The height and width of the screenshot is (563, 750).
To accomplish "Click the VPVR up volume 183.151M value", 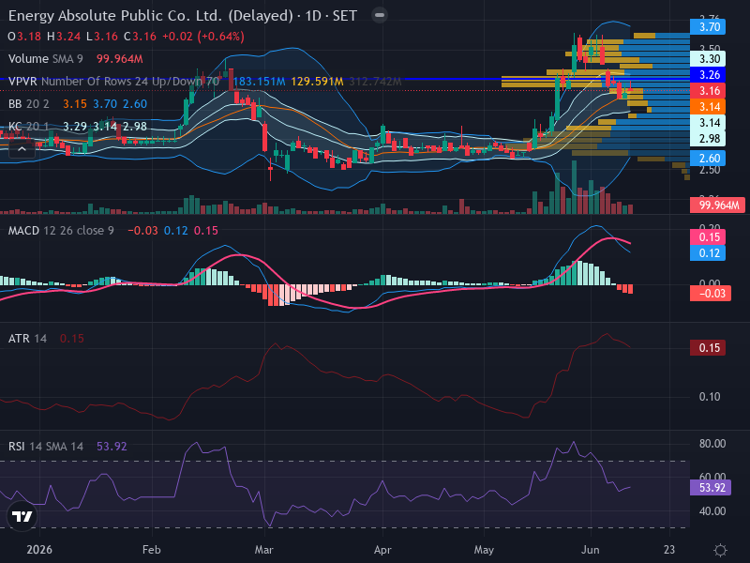I will [x=259, y=82].
